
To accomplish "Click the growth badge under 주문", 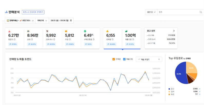I will click(70, 44).
